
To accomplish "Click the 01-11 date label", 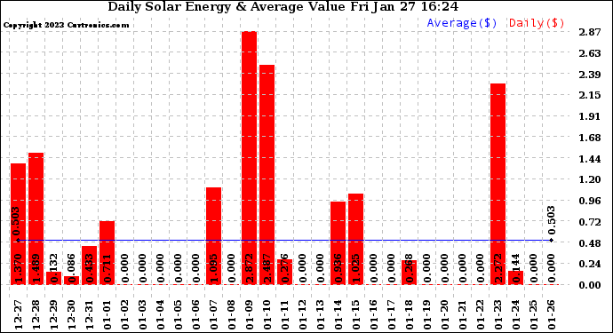I will click(284, 315).
